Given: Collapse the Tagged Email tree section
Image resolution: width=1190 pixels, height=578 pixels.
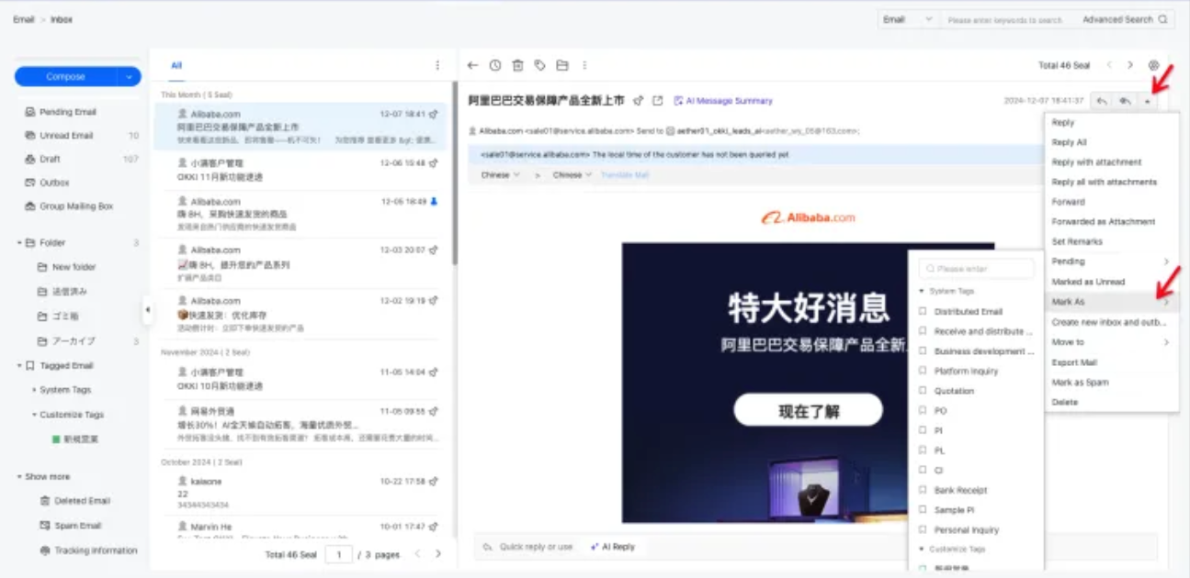Looking at the screenshot, I should click(19, 365).
